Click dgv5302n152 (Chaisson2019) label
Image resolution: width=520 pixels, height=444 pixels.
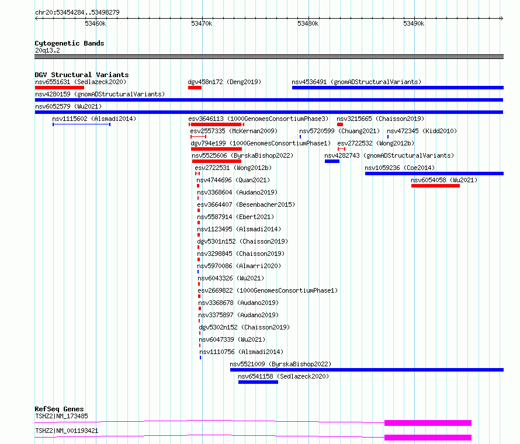244,327
